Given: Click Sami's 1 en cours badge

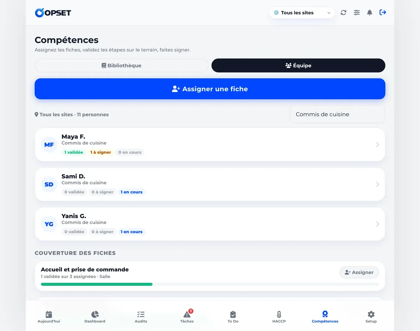Looking at the screenshot, I should click(132, 192).
